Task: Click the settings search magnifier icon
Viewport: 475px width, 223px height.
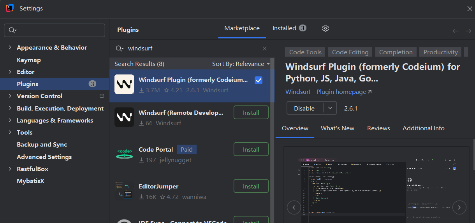Action: [12, 30]
